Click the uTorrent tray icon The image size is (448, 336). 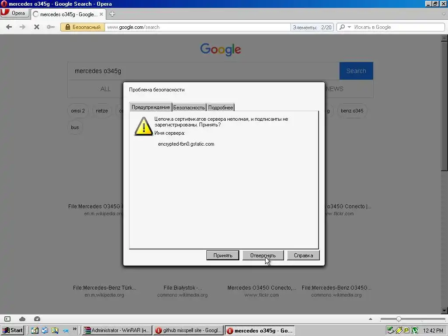pyautogui.click(x=415, y=331)
